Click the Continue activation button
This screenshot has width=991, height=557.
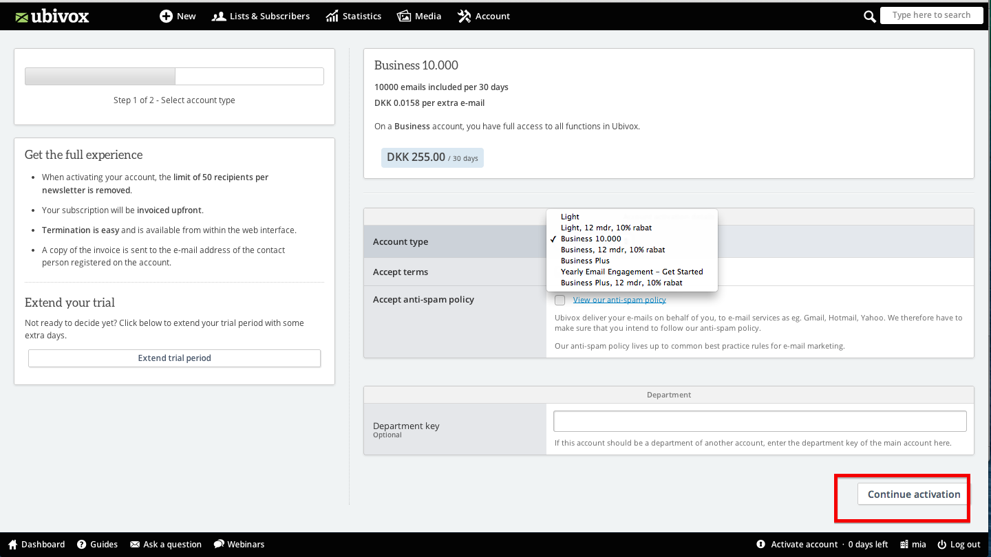(x=913, y=494)
